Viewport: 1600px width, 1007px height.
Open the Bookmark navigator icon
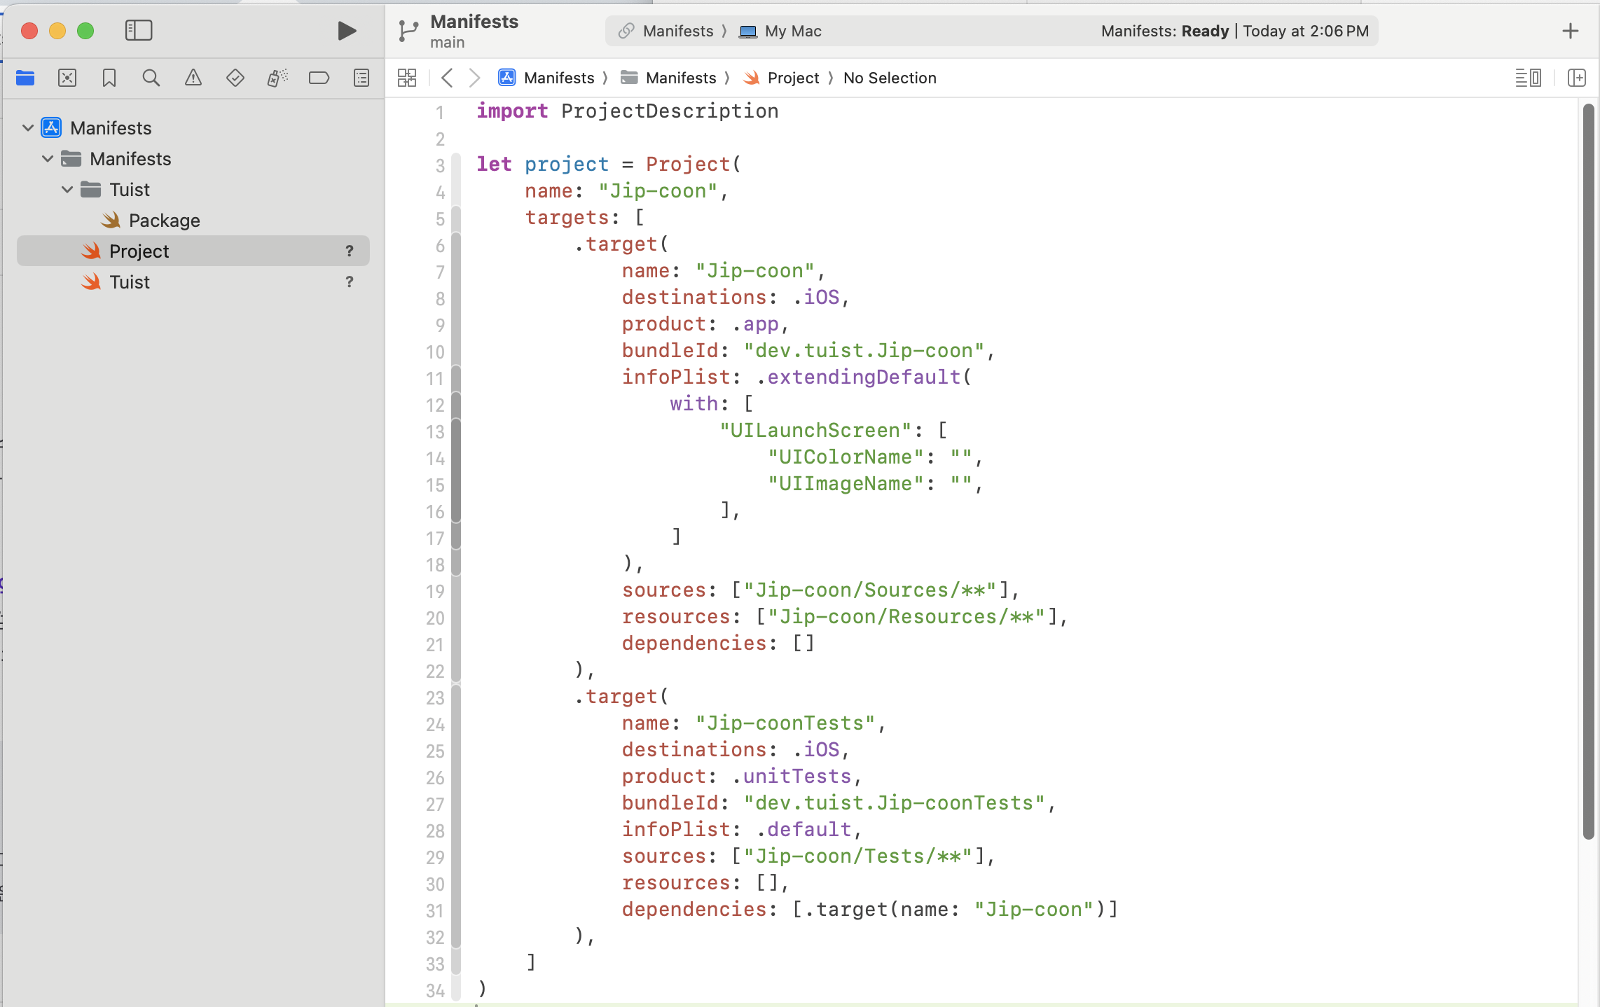tap(109, 78)
